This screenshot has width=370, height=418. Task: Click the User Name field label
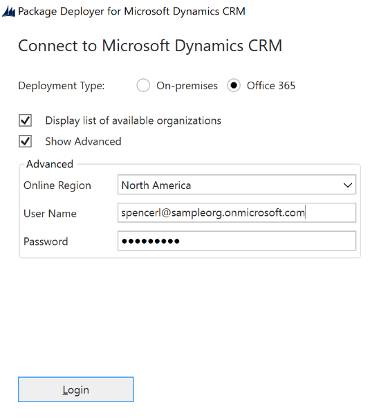[x=50, y=214]
